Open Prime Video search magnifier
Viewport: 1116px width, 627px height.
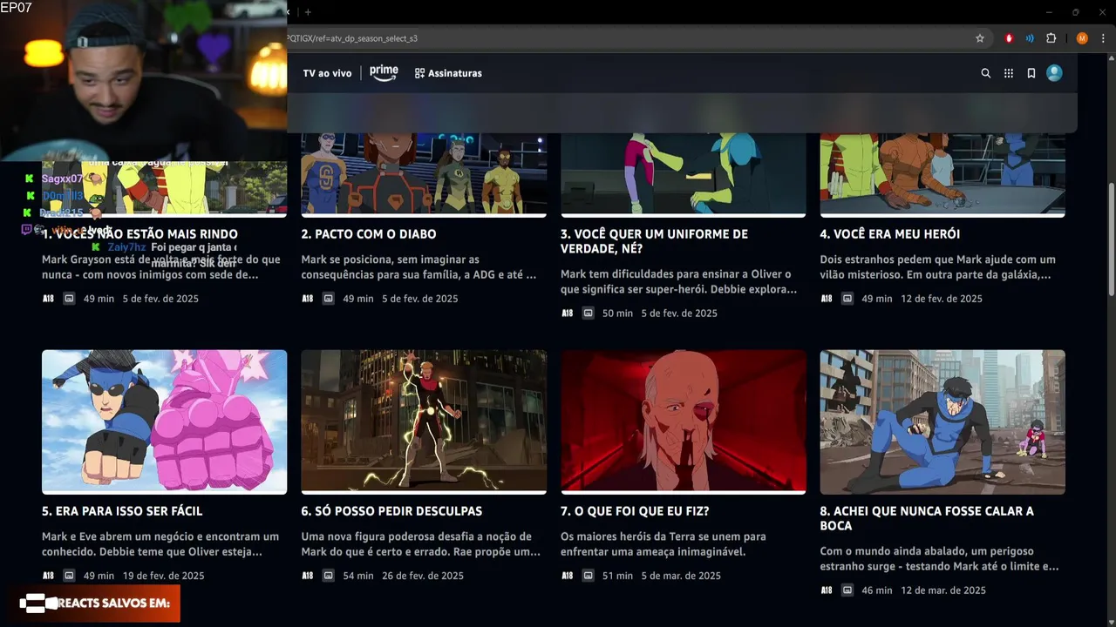click(x=986, y=73)
